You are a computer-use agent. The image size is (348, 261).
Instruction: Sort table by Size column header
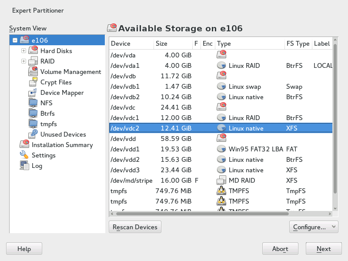[x=173, y=43]
